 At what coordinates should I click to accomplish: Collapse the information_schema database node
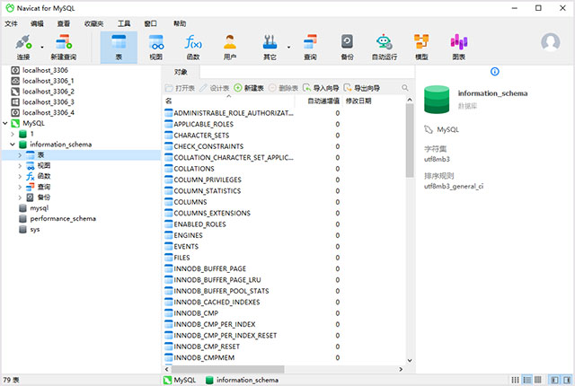click(x=12, y=145)
